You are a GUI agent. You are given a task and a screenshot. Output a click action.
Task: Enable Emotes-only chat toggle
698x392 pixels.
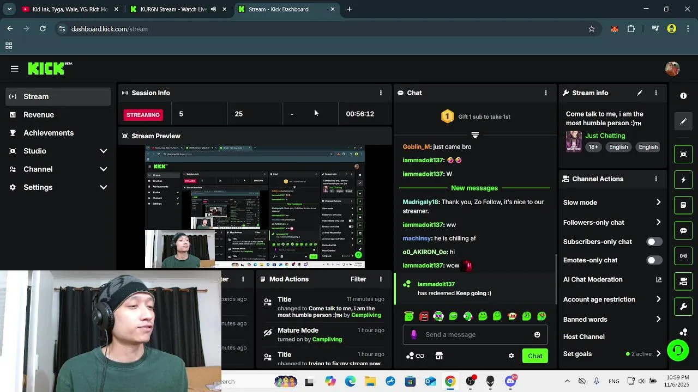[x=654, y=260]
